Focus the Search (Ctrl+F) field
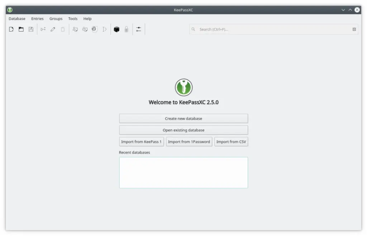 273,29
